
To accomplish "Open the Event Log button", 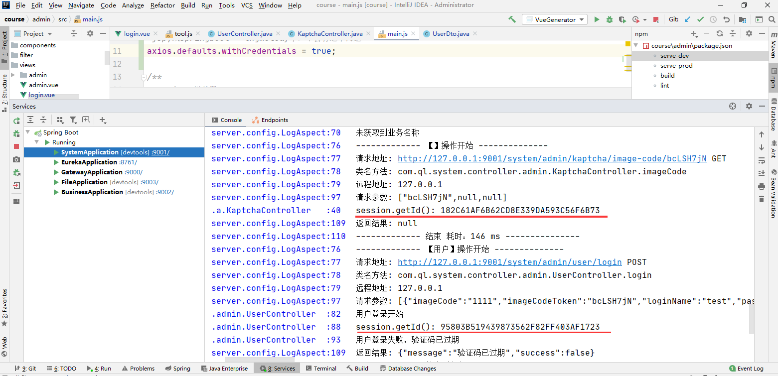I will pyautogui.click(x=746, y=369).
